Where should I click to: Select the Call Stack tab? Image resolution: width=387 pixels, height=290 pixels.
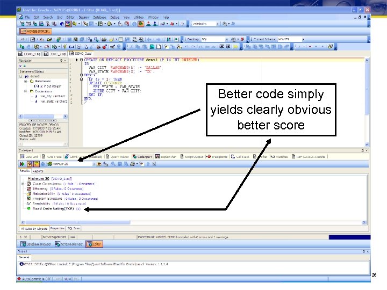pos(240,157)
